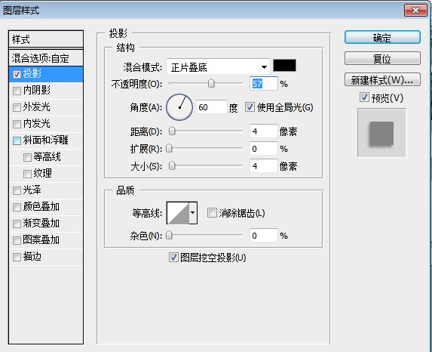Select the 斜面和浮雕 style entry
432x352 pixels.
(x=46, y=140)
